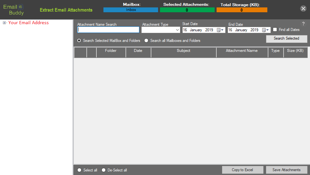This screenshot has height=175, width=310.
Task: Open the Attachment Type dropdown
Action: coord(177,30)
